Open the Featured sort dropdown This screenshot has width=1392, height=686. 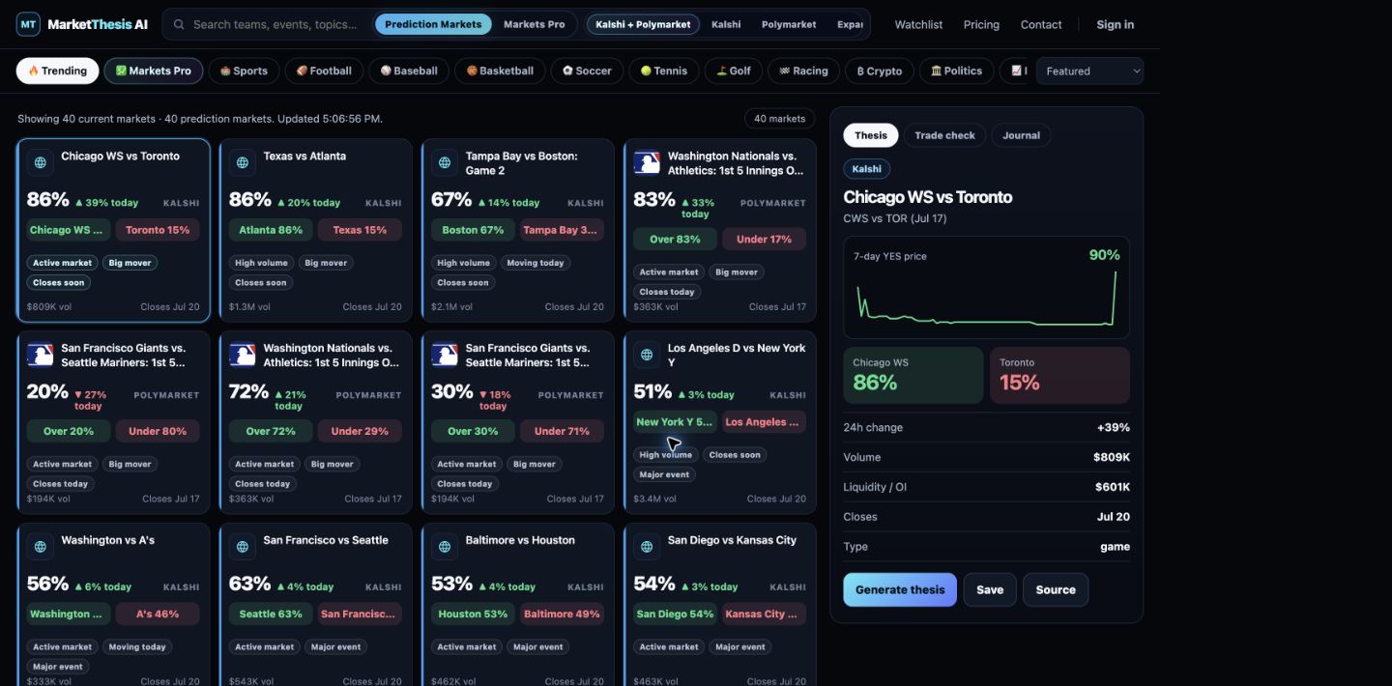pyautogui.click(x=1089, y=71)
